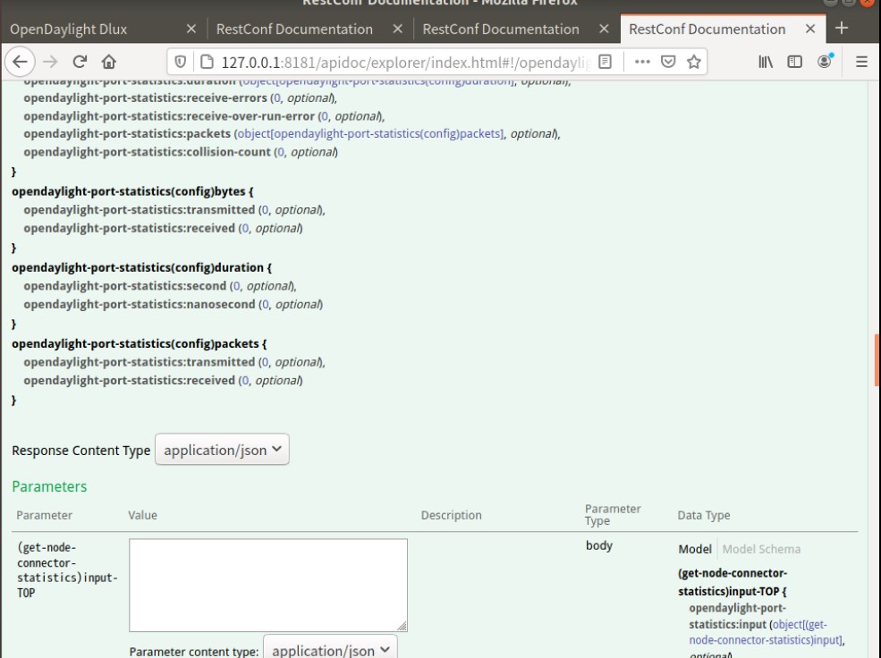Open the Library icon in toolbar
Screen dimensions: 881x658
pos(766,62)
